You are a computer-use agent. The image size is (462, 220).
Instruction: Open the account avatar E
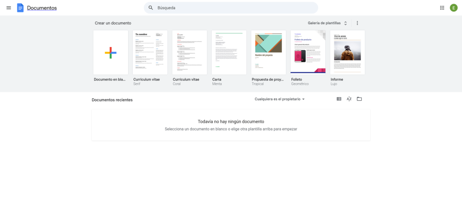tap(453, 8)
